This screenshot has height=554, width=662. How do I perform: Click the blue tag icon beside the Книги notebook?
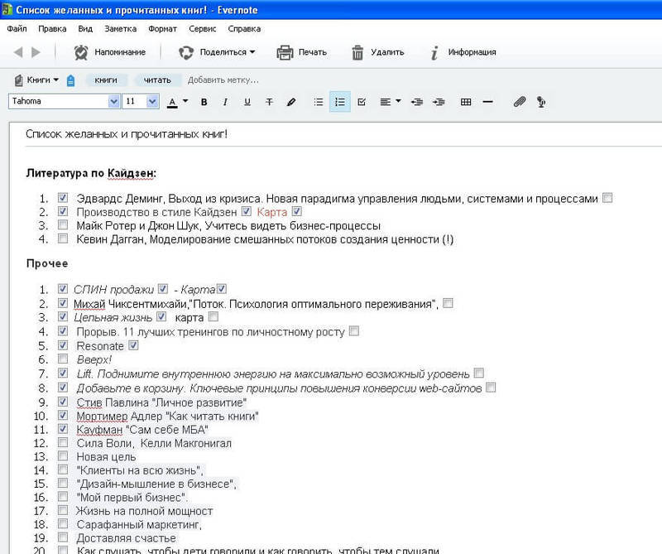(x=70, y=80)
